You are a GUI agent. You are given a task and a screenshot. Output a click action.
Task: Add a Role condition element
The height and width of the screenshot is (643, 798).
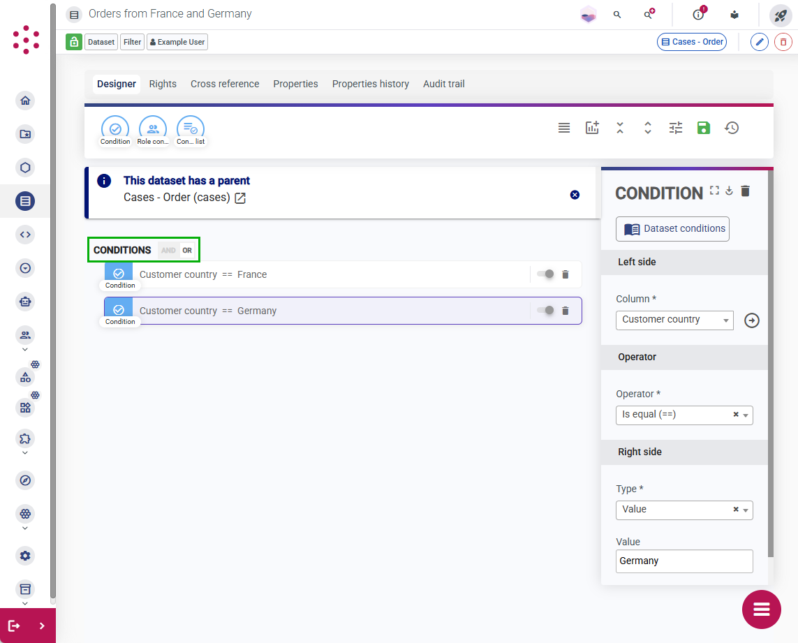[153, 131]
